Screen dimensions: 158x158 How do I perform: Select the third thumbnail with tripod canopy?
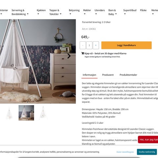pos(43,113)
